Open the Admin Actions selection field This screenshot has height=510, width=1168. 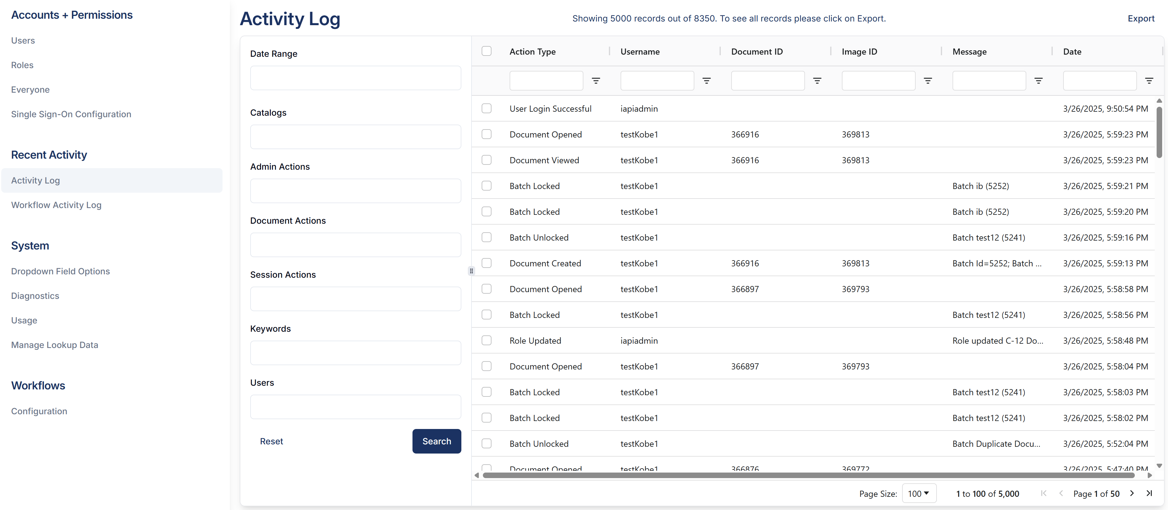[356, 191]
